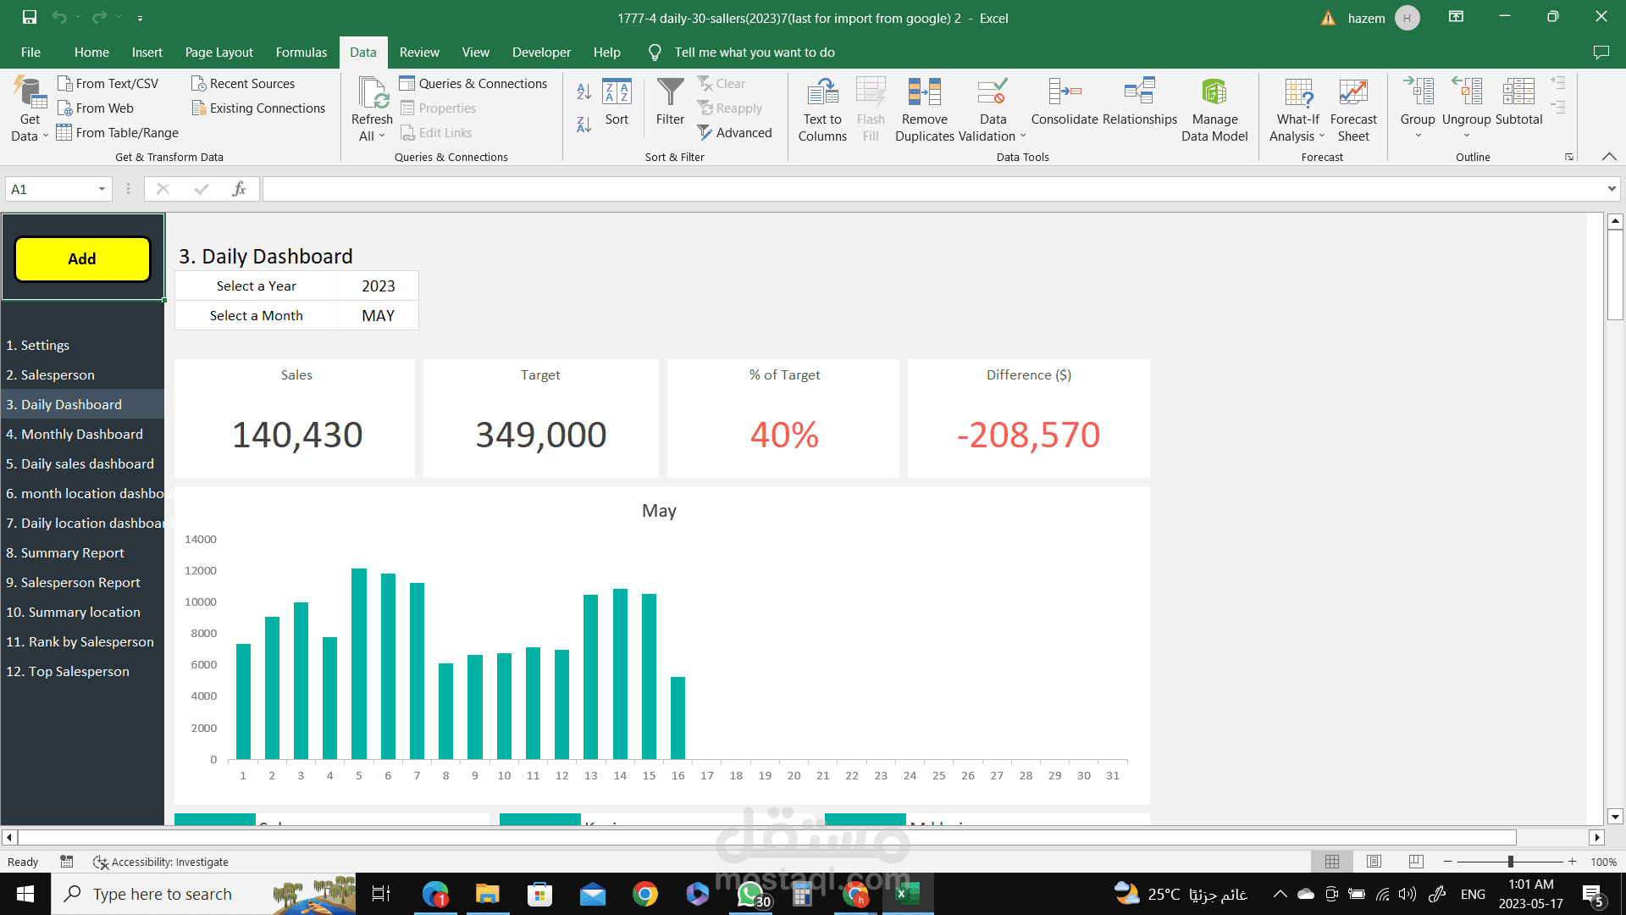Click the Subtotal icon
The width and height of the screenshot is (1626, 915).
click(x=1518, y=91)
